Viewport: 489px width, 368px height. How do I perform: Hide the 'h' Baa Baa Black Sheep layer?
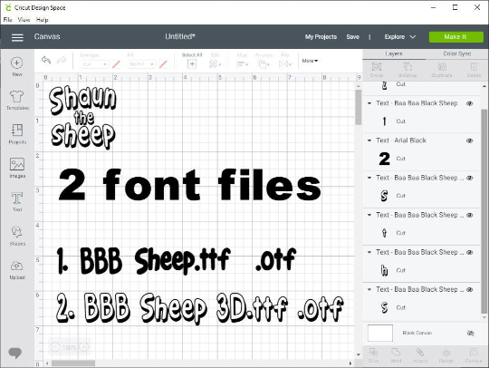pos(470,252)
